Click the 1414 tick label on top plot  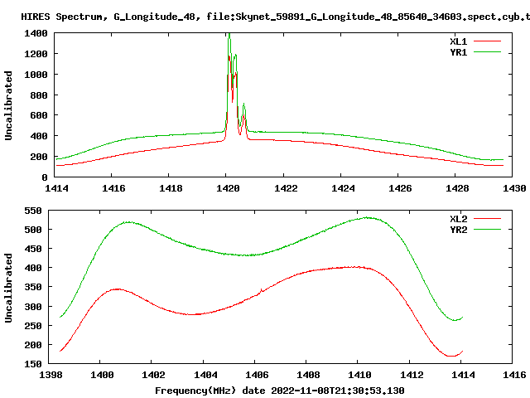click(x=56, y=188)
